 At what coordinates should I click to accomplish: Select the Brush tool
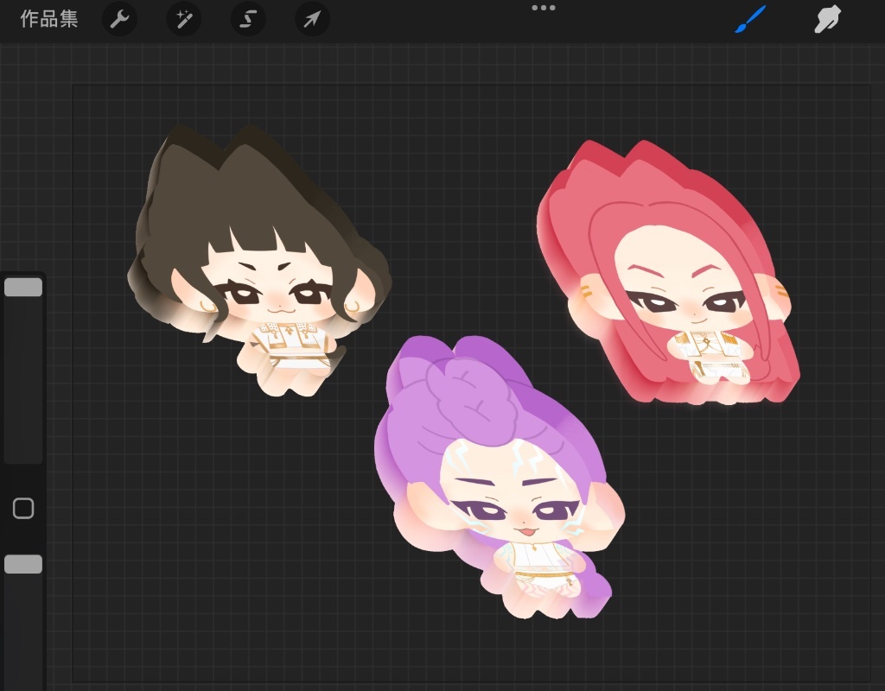click(x=751, y=19)
